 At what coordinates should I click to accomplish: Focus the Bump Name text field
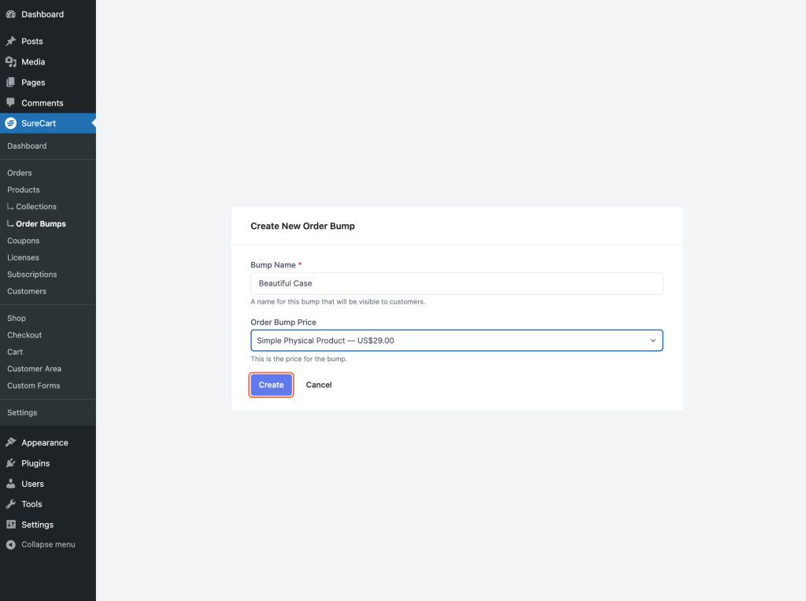pos(457,283)
